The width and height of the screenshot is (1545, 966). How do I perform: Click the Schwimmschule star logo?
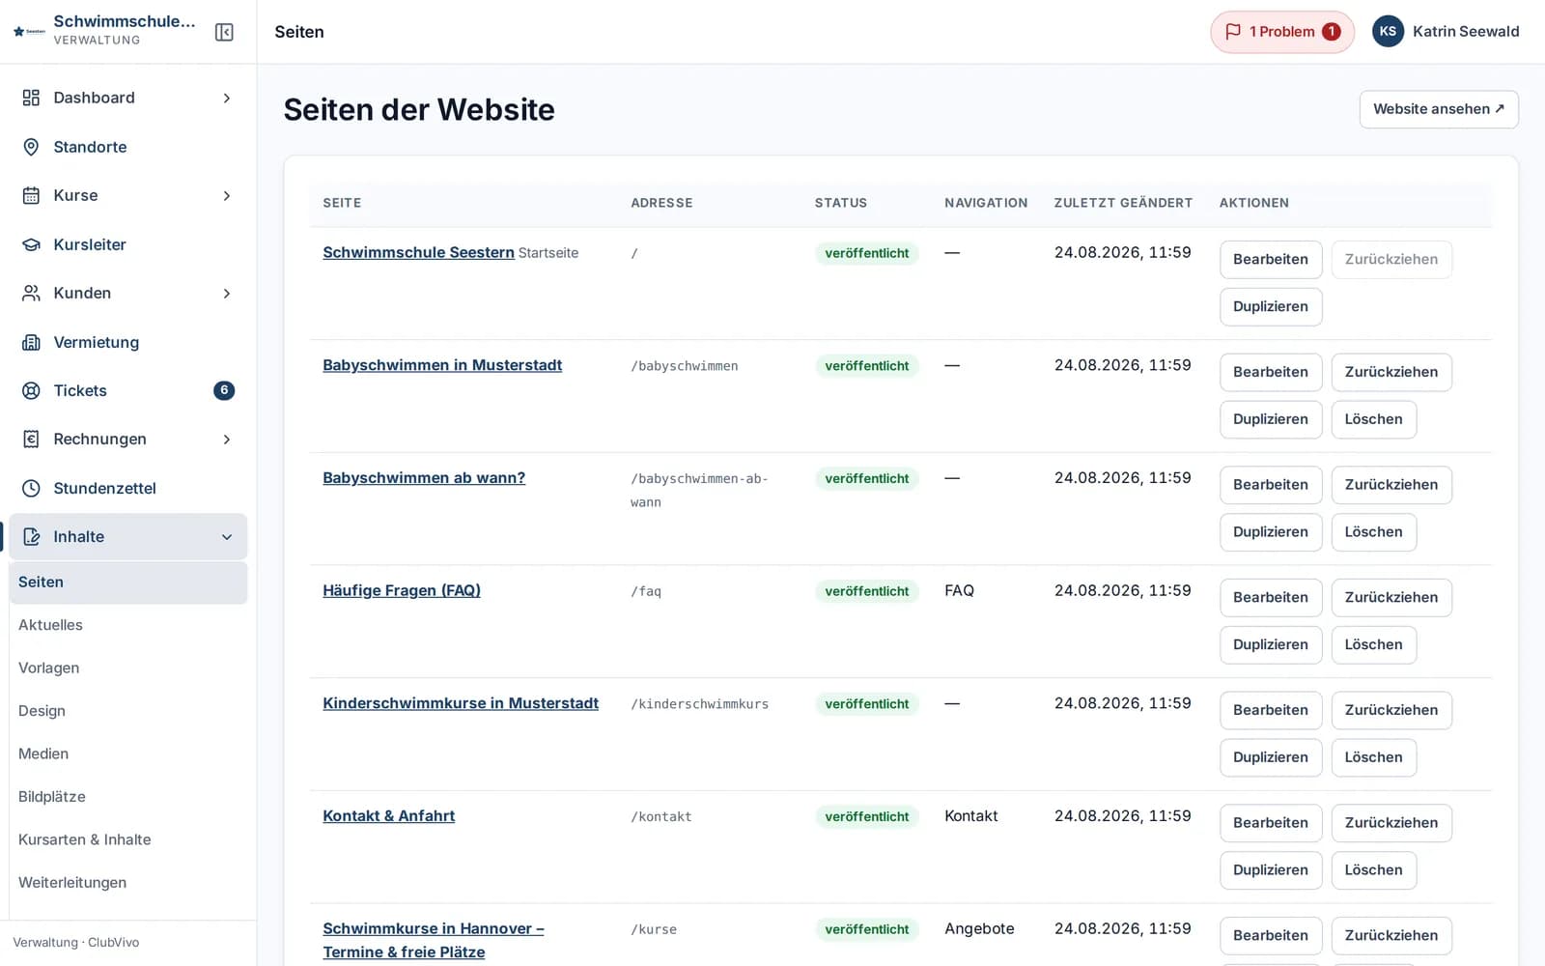[x=29, y=32]
